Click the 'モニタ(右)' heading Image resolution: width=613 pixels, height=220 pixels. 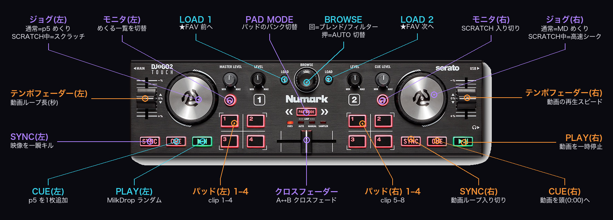[491, 20]
